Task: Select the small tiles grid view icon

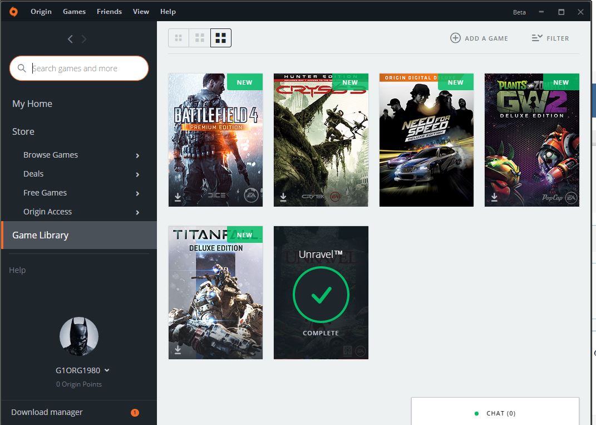Action: (179, 38)
